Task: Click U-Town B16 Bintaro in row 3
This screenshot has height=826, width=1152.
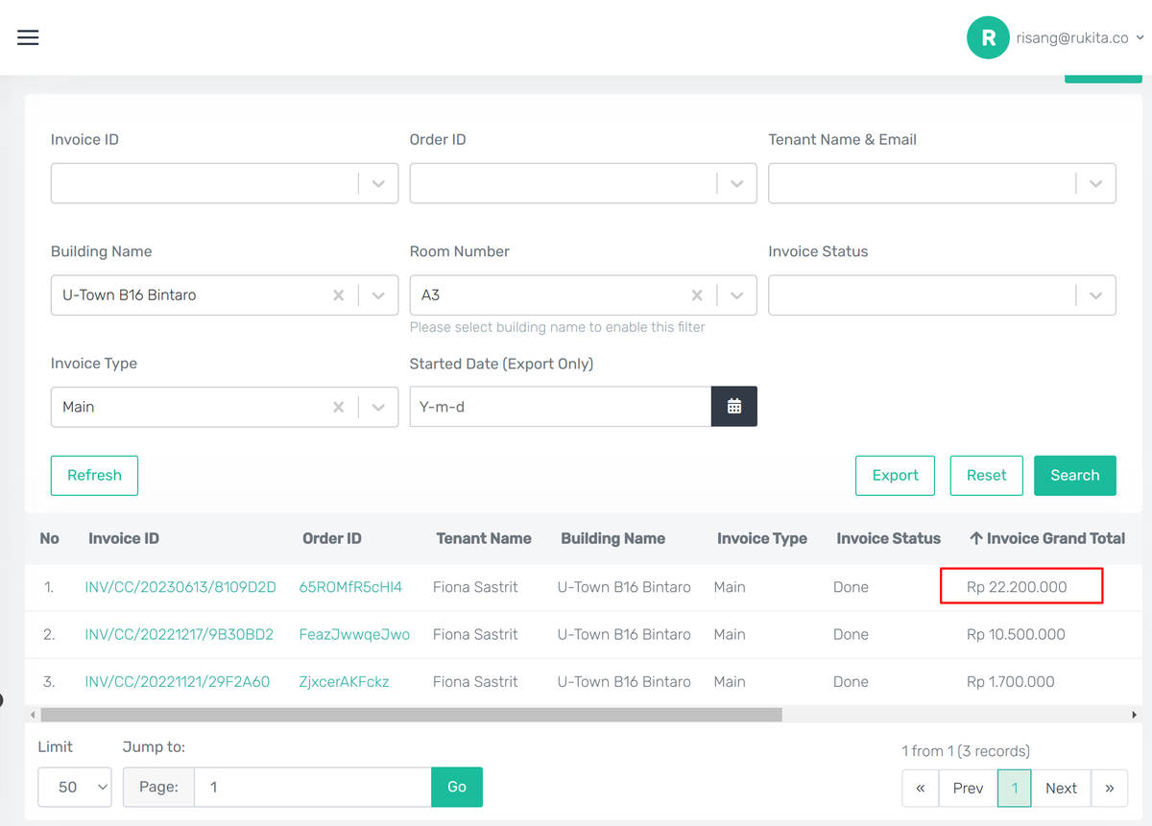Action: coord(624,681)
